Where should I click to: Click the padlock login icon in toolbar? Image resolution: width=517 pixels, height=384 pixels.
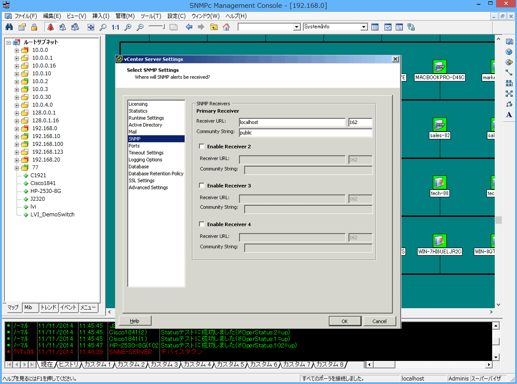coord(34,27)
